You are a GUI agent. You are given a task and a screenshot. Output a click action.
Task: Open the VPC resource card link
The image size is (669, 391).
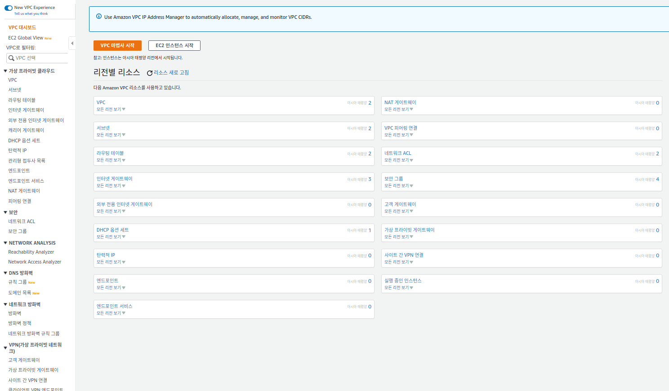[x=101, y=102]
